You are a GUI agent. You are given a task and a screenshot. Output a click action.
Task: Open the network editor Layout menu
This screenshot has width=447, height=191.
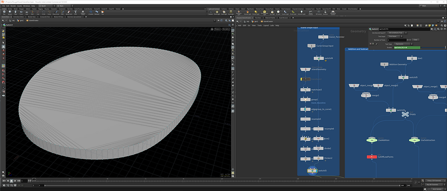[x=266, y=25]
